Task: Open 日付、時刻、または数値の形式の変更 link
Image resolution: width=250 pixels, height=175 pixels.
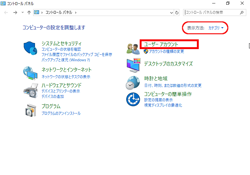Action: (x=173, y=86)
